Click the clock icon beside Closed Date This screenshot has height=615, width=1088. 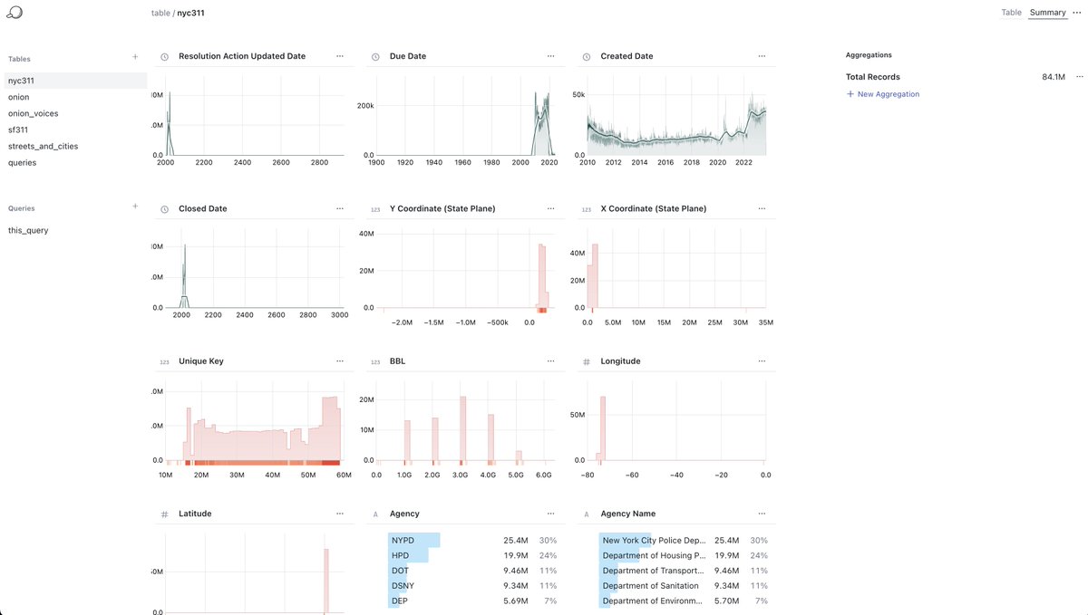(x=164, y=209)
